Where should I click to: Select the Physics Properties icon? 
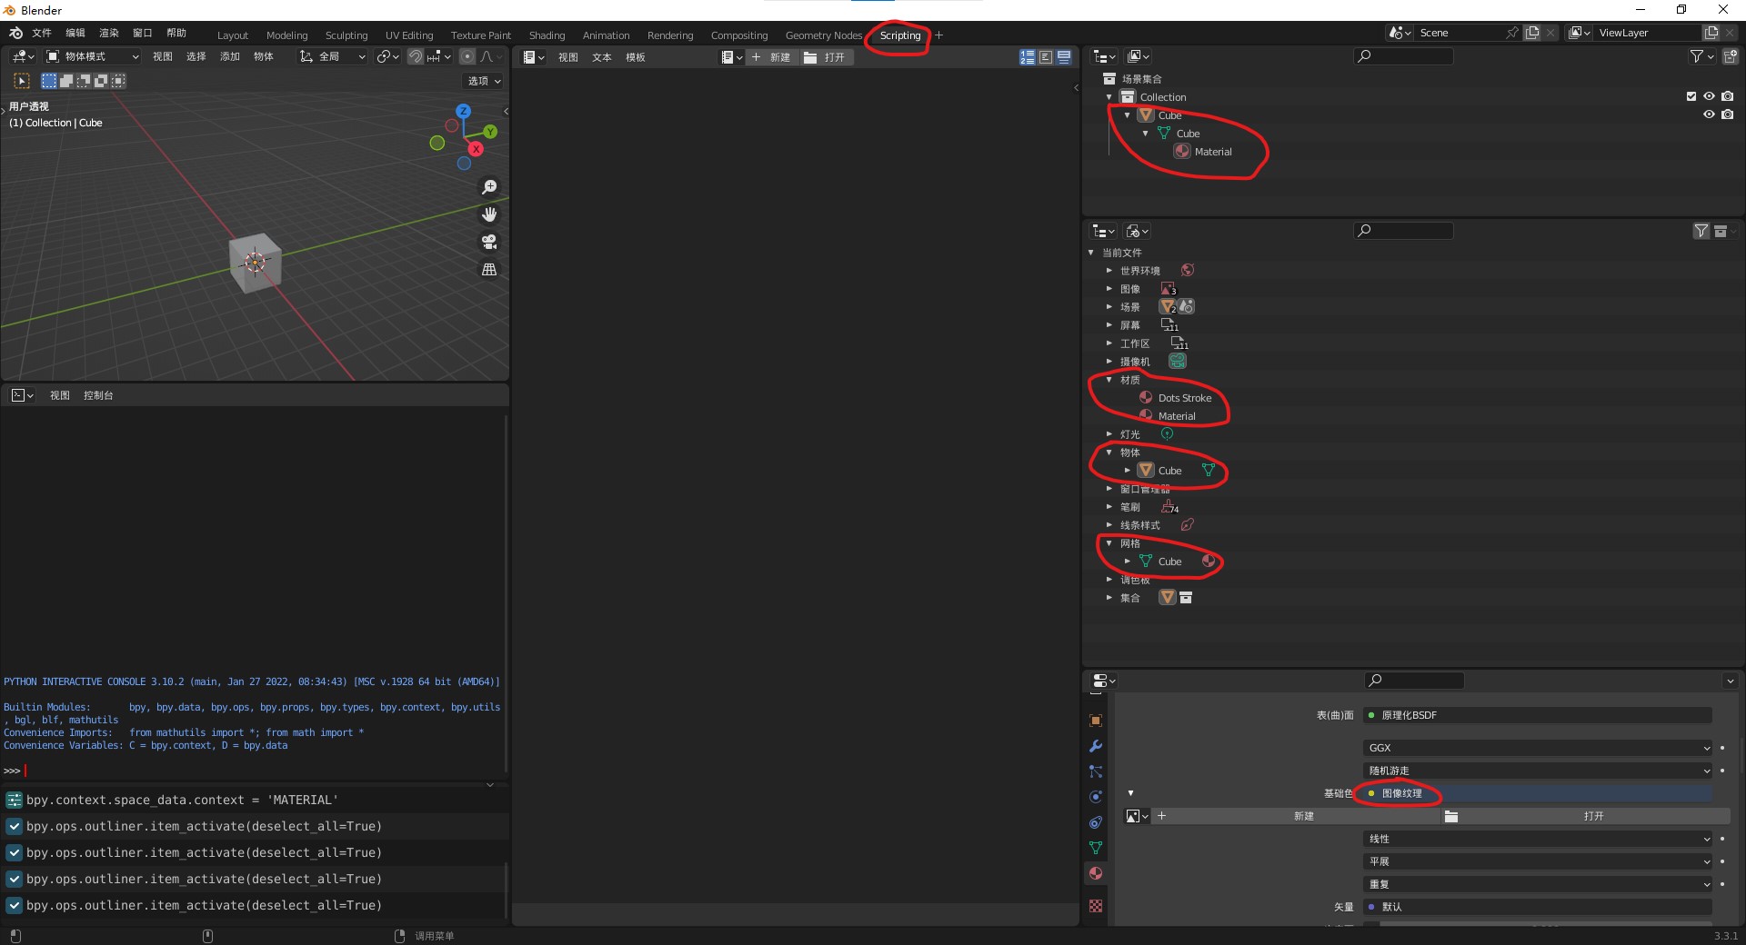pyautogui.click(x=1096, y=796)
